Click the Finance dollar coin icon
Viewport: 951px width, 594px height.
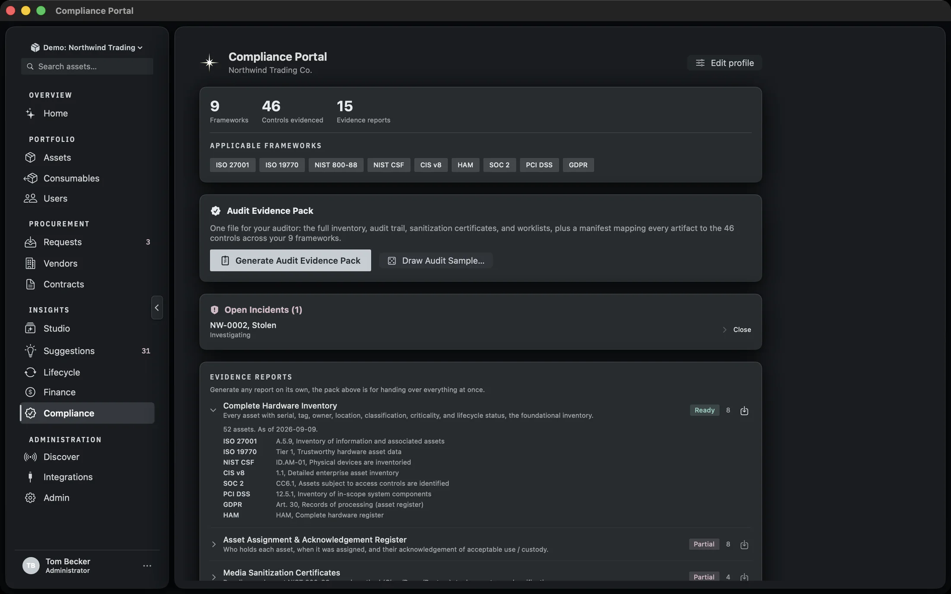pos(30,392)
